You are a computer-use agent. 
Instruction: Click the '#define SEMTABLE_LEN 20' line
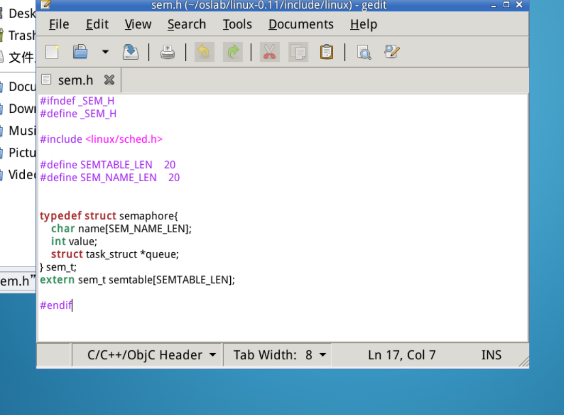pos(108,165)
